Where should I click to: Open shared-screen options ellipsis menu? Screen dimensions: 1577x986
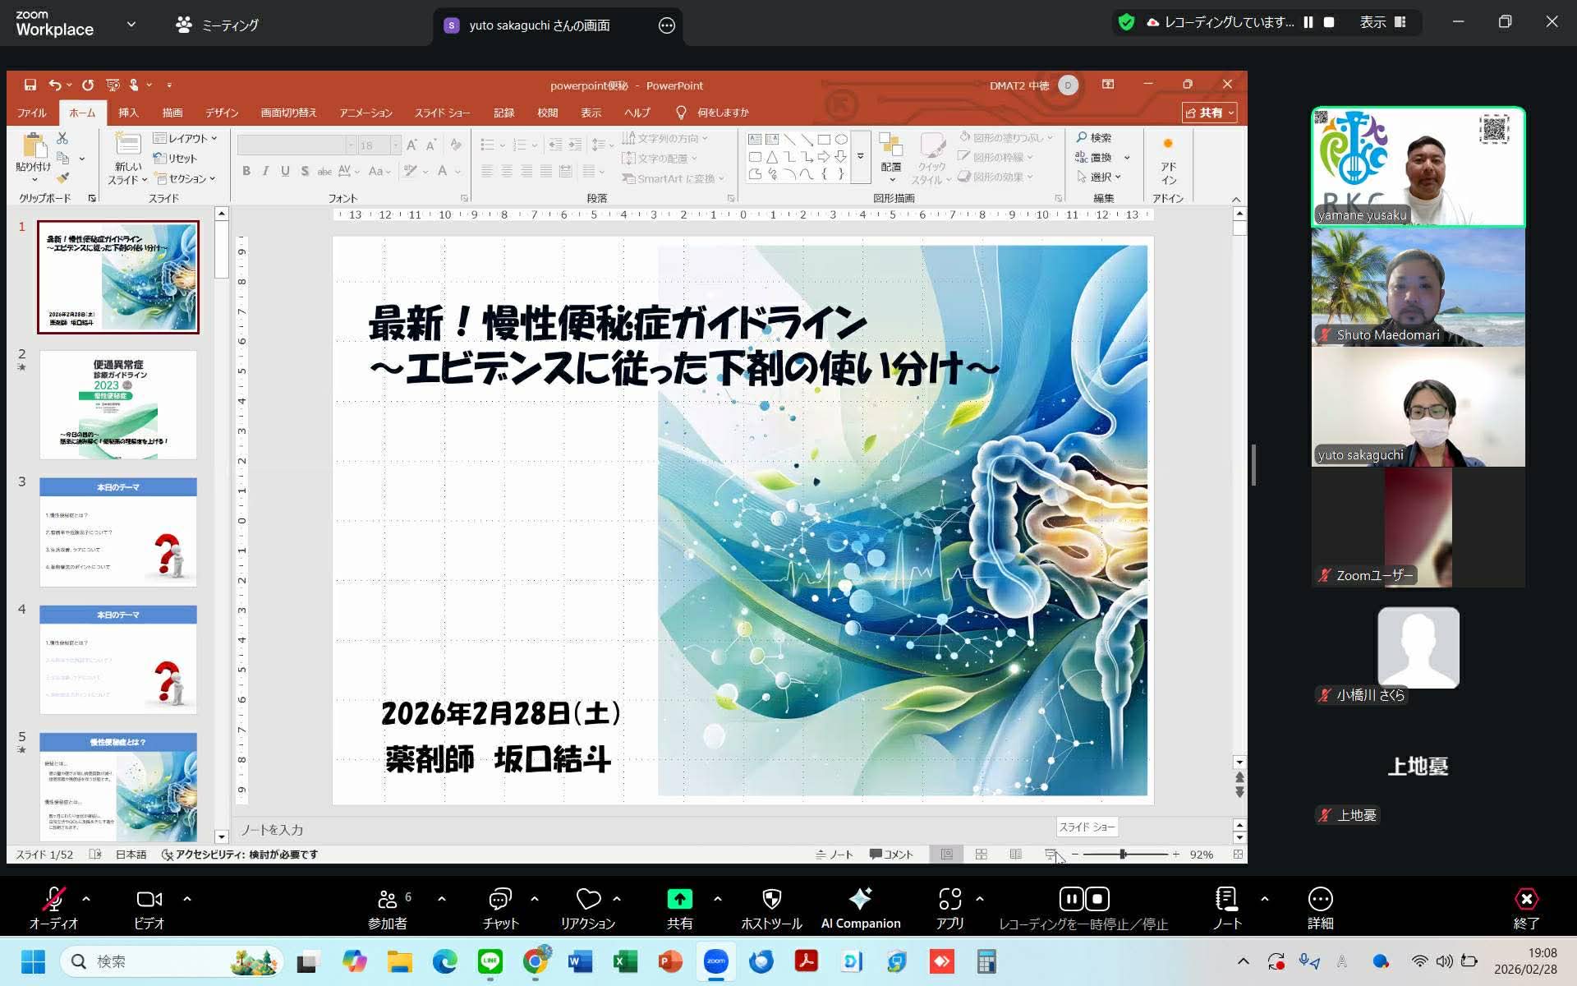coord(667,25)
